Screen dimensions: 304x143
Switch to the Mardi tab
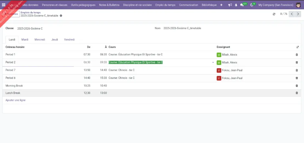point(25,40)
